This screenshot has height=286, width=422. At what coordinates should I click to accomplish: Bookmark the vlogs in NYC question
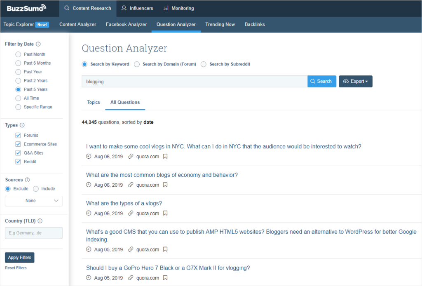coord(165,156)
